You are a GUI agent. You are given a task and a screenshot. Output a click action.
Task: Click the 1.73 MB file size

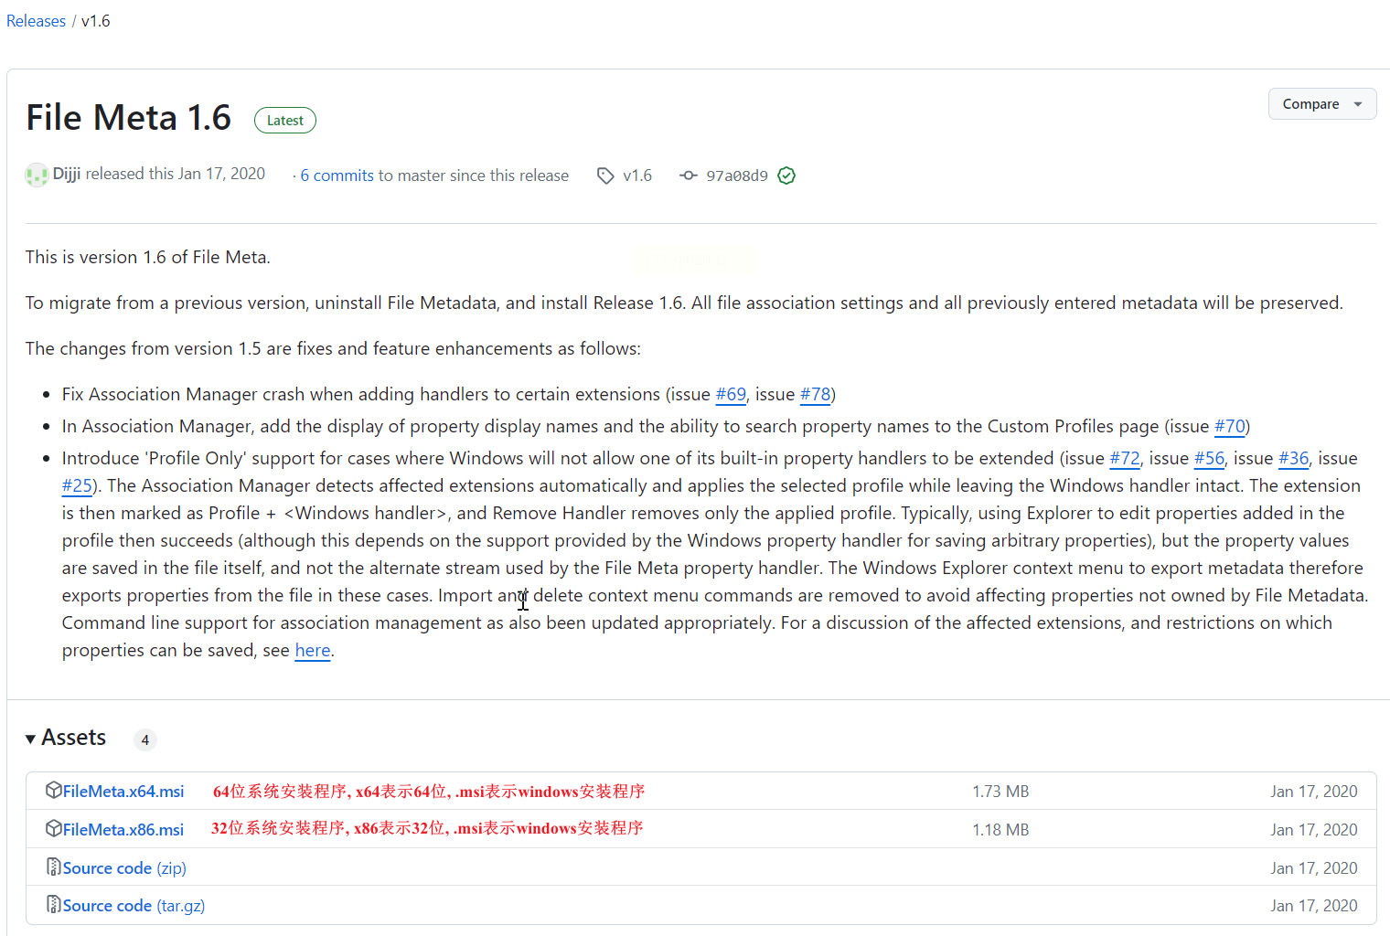(1000, 791)
